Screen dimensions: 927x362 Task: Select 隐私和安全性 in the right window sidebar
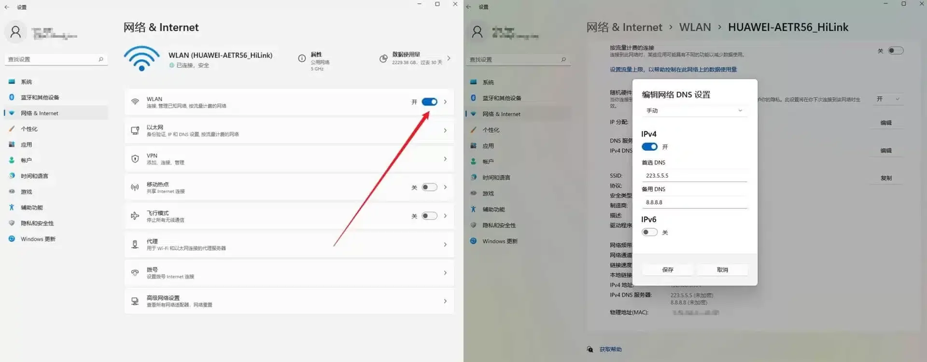pos(518,225)
